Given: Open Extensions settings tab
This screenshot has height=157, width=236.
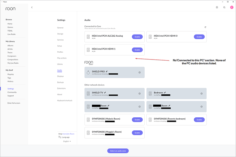Looking at the screenshot, I should coord(62,88).
